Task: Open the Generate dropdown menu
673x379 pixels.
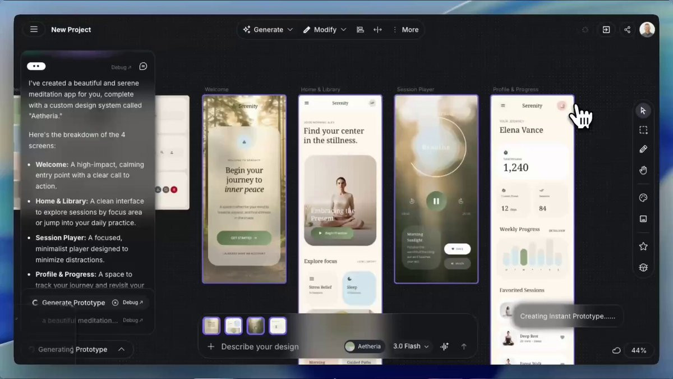Action: [x=268, y=30]
